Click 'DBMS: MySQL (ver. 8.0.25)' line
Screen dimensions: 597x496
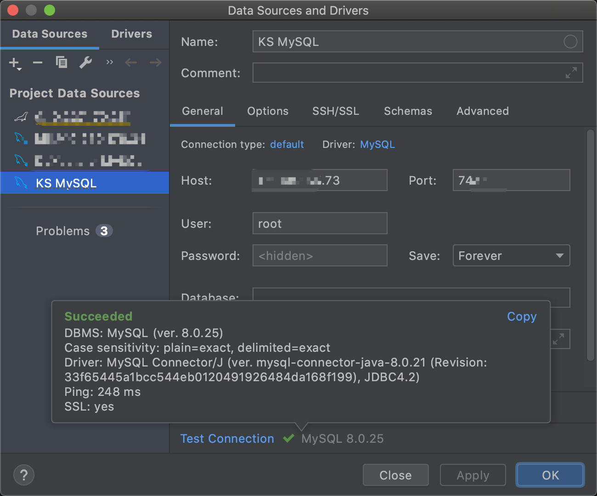[x=144, y=333]
